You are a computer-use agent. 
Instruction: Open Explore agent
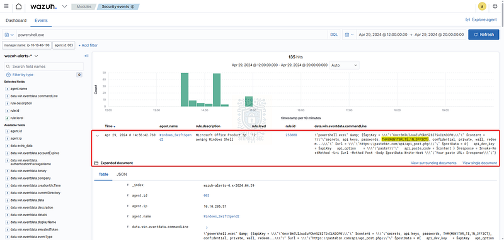point(481,19)
